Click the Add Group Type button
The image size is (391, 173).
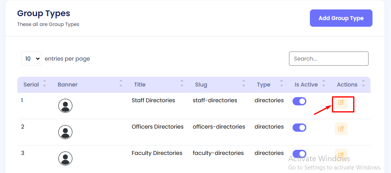click(341, 18)
